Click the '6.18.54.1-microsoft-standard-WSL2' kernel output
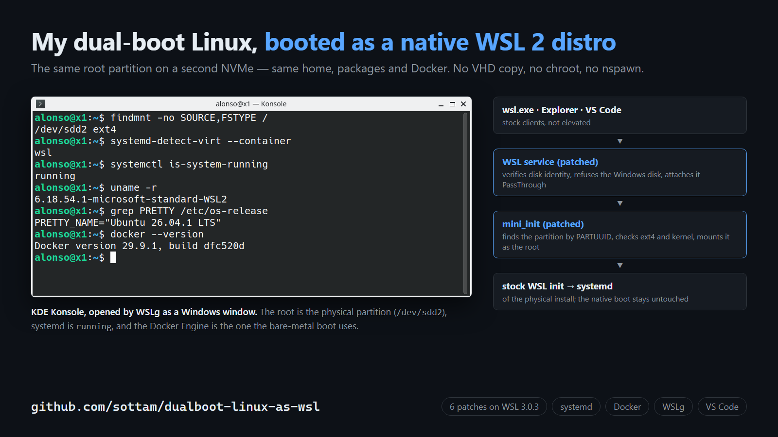The height and width of the screenshot is (437, 778). (131, 199)
